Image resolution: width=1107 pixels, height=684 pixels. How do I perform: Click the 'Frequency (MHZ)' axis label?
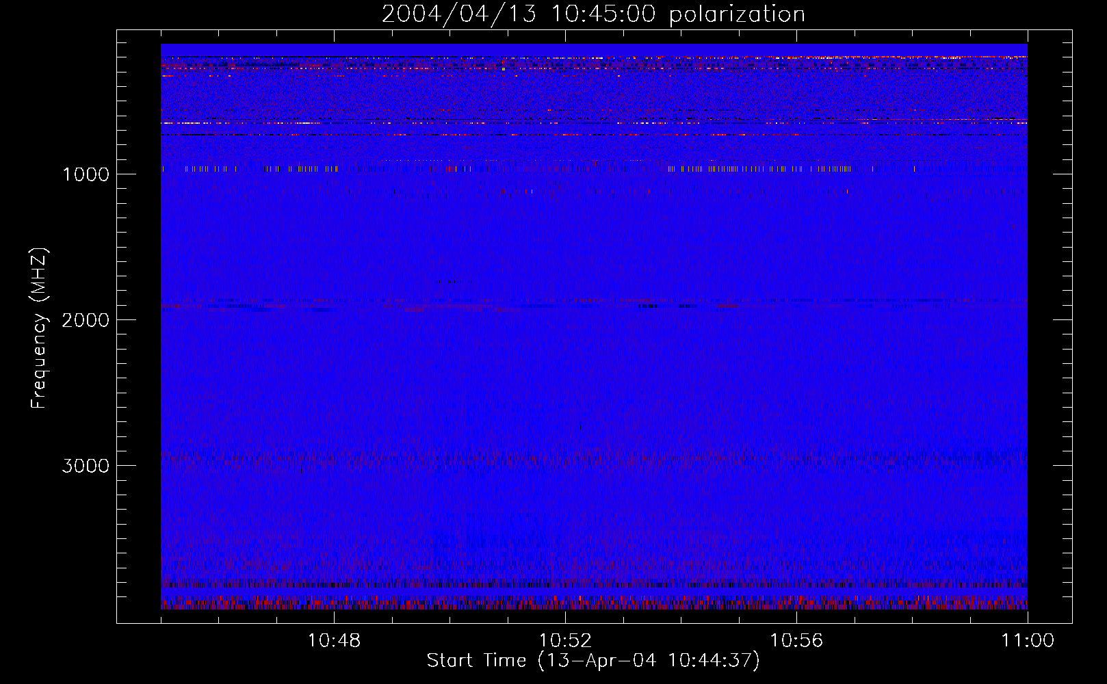[x=39, y=328]
